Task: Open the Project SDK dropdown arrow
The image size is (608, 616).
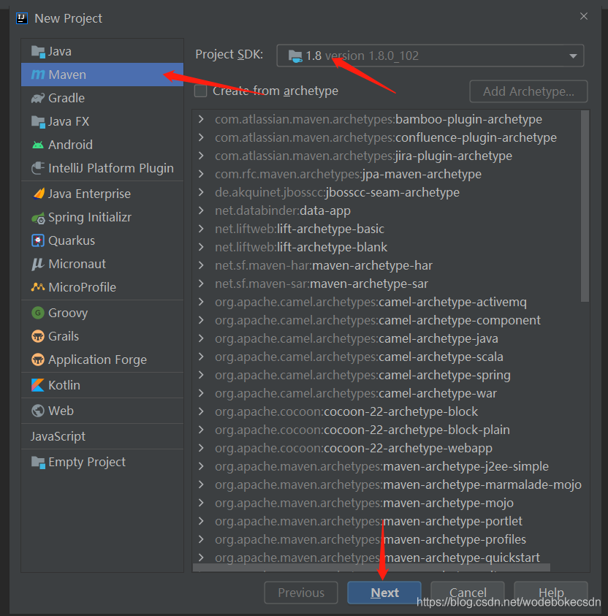Action: click(573, 56)
